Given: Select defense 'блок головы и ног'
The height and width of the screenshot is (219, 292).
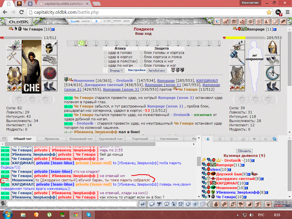Looking at the screenshot, I should pyautogui.click(x=141, y=66).
